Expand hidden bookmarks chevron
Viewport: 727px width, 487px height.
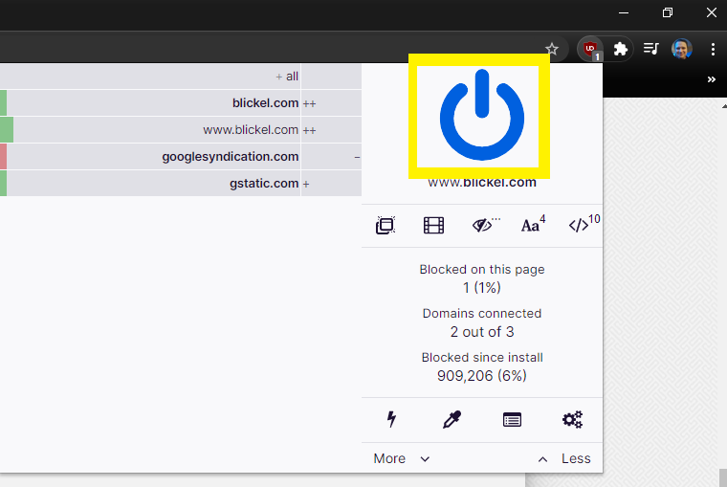712,79
